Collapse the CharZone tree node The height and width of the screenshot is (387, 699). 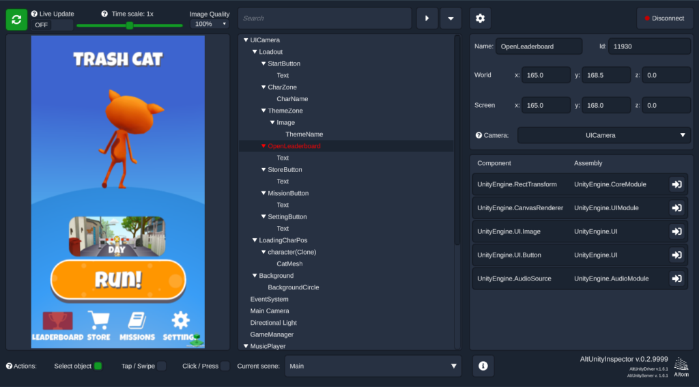pos(263,87)
